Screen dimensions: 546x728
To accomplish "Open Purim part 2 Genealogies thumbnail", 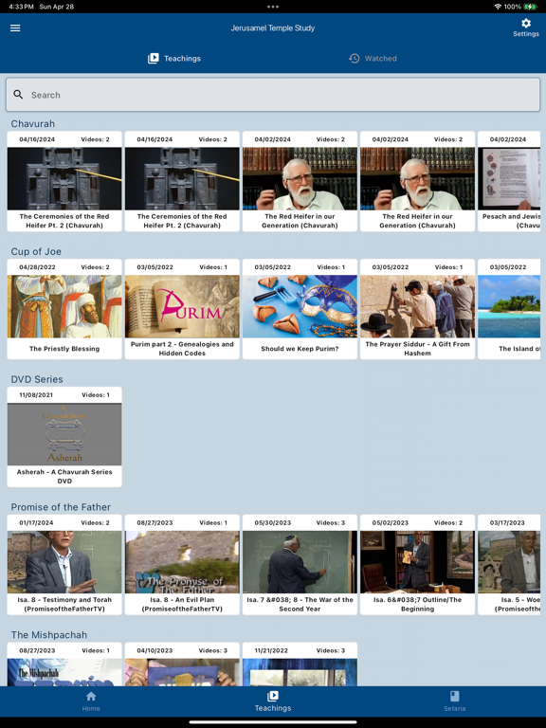I will pyautogui.click(x=182, y=306).
